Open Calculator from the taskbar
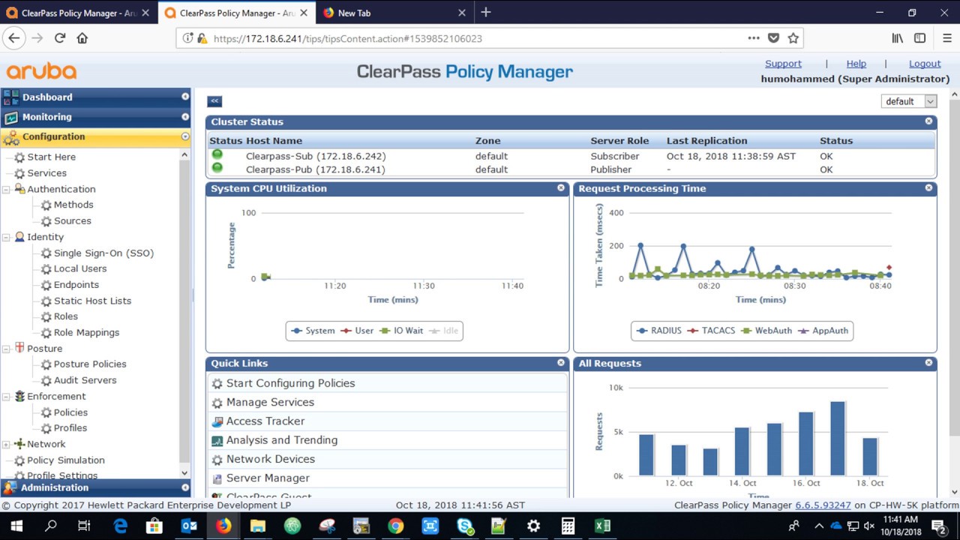Viewport: 960px width, 540px height. pos(568,526)
